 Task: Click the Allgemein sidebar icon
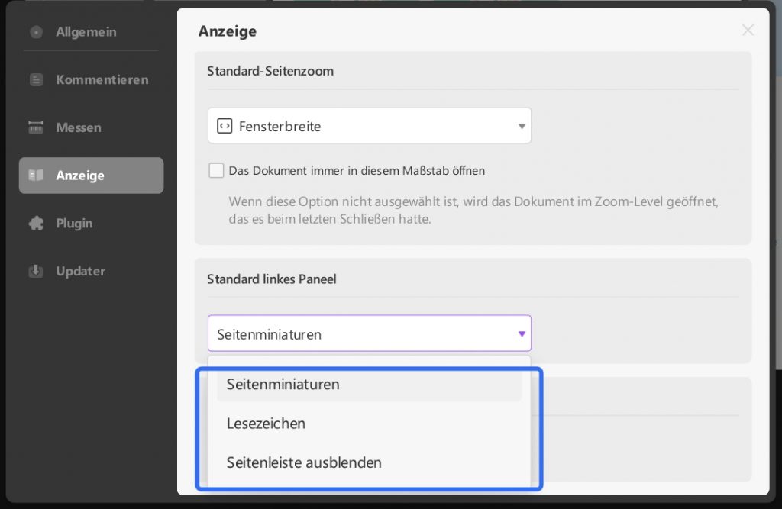pos(36,32)
